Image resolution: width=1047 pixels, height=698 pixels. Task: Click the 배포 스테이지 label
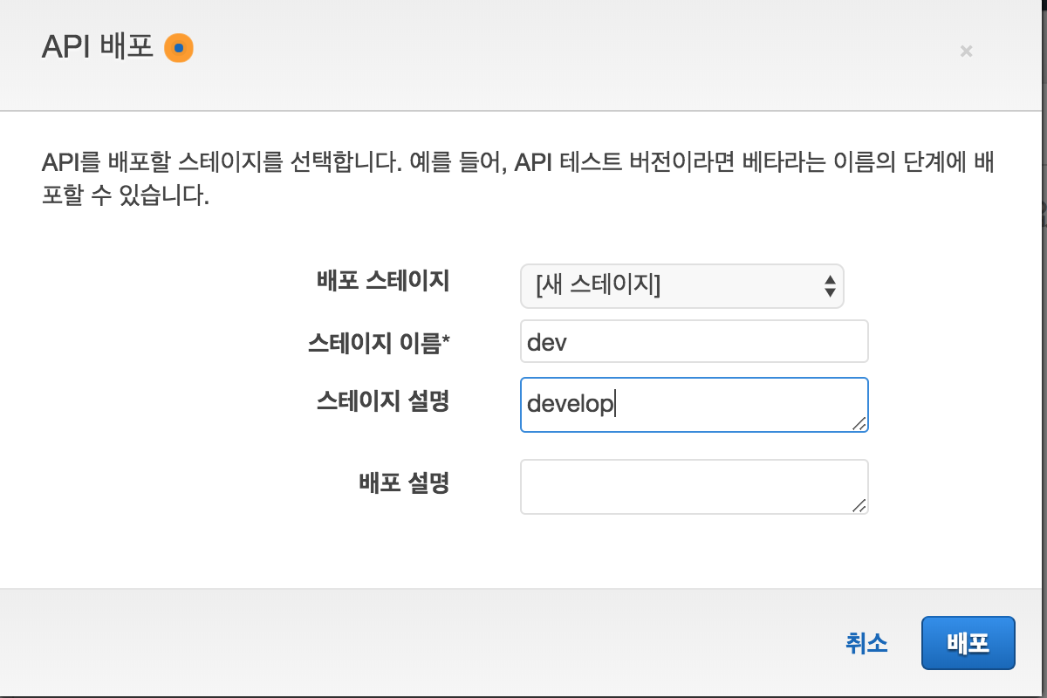(382, 281)
